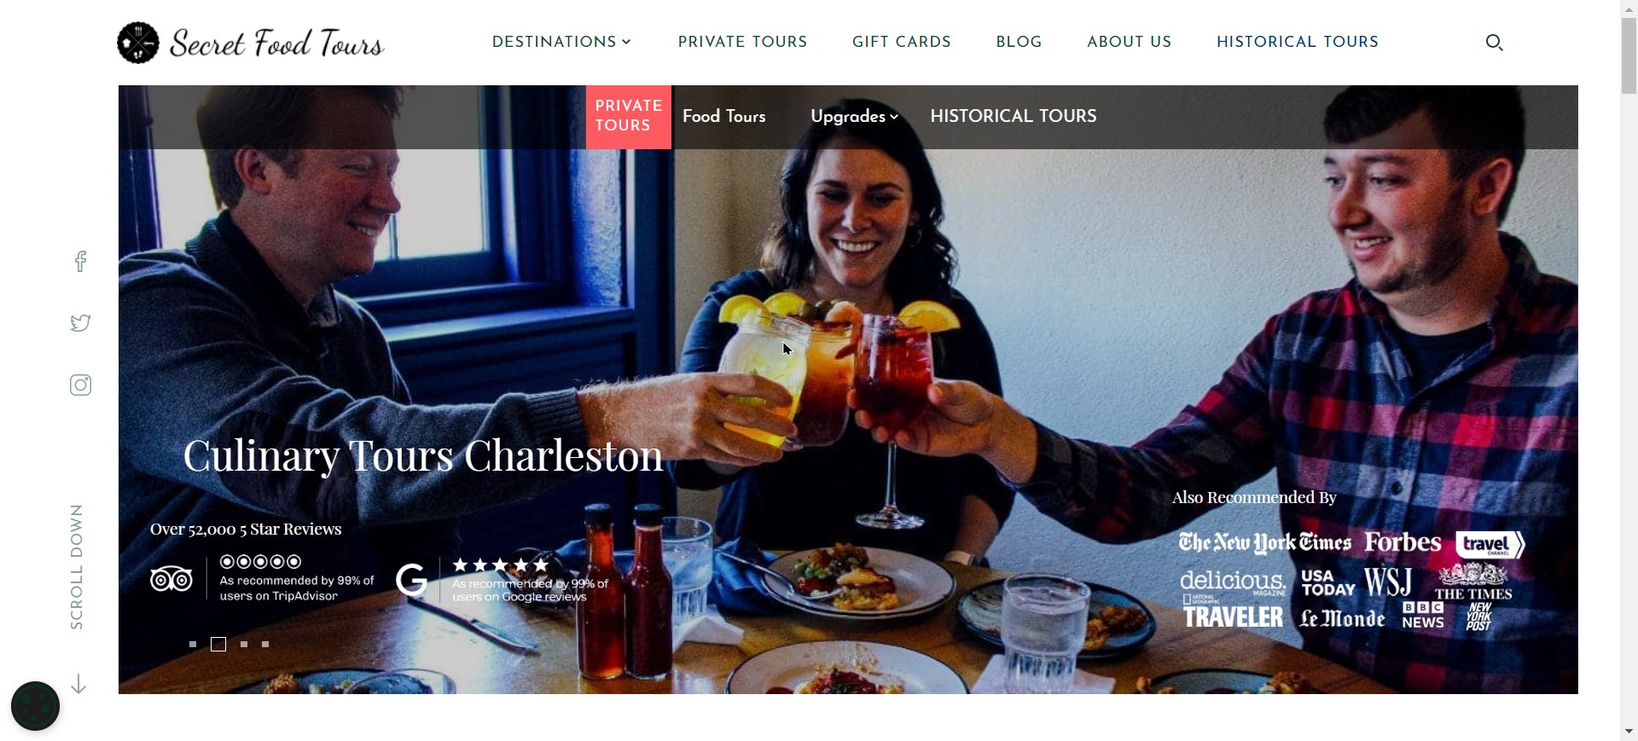Click the Secret Food Tours logo

click(251, 43)
